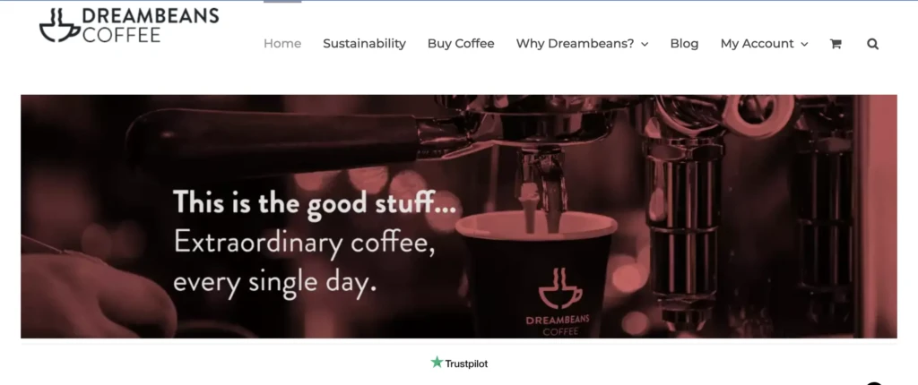Screen dimensions: 918x385
Task: Click the Trustpilot text link
Action: [x=466, y=364]
